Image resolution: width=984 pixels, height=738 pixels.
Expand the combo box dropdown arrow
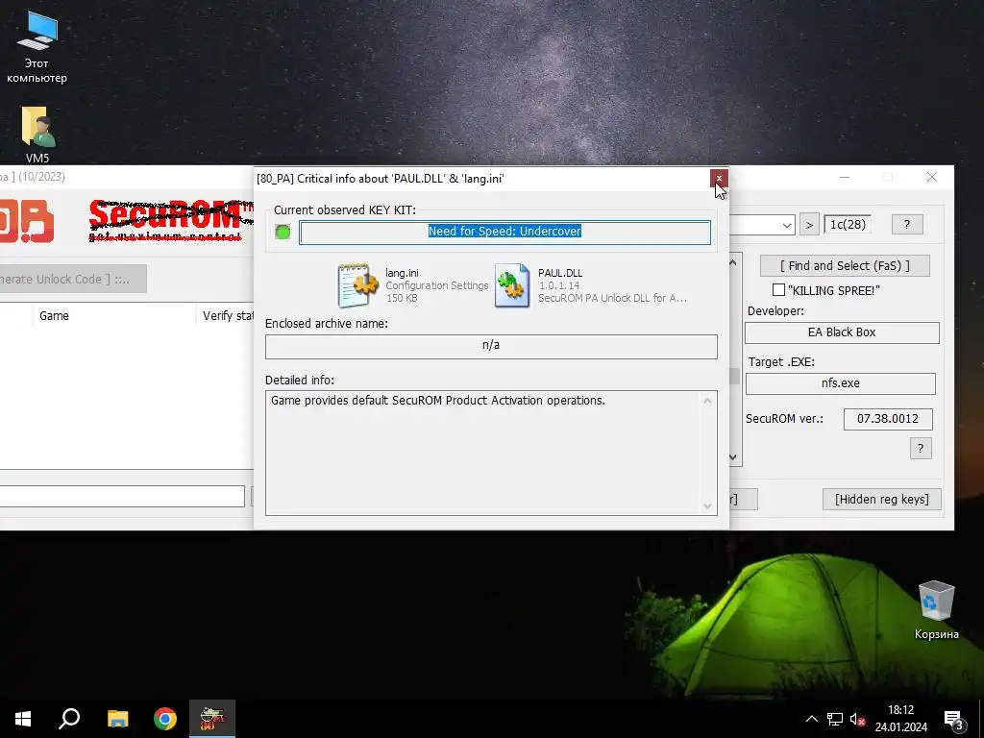(x=786, y=225)
